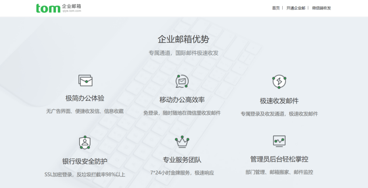368x188 pixels.
Task: Click the 企业邮箱优势 section title
Action: (x=183, y=39)
